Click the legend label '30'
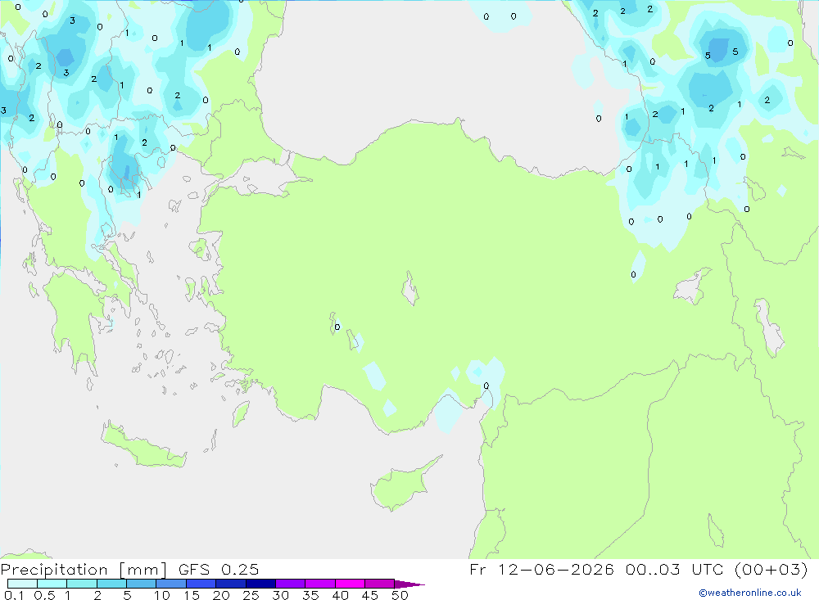 (x=280, y=595)
